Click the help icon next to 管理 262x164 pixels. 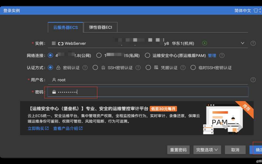pyautogui.click(x=222, y=55)
